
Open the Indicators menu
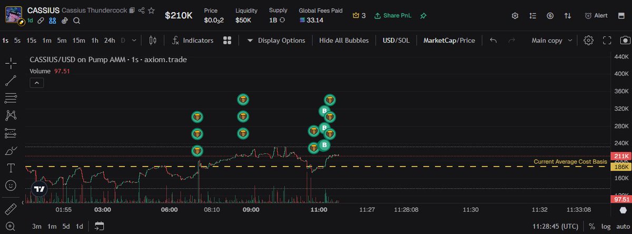[x=193, y=40]
